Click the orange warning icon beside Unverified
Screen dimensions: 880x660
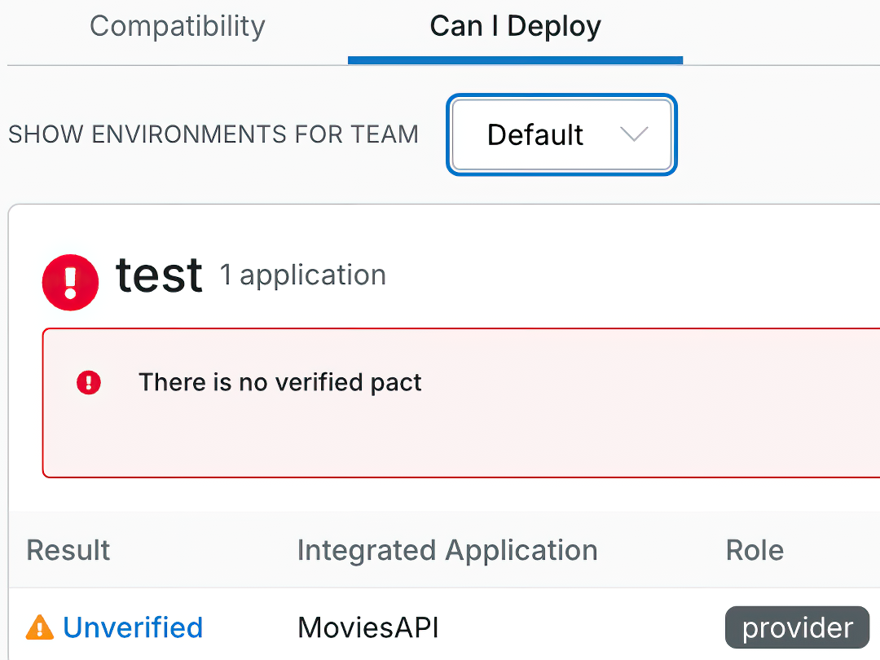pos(40,627)
